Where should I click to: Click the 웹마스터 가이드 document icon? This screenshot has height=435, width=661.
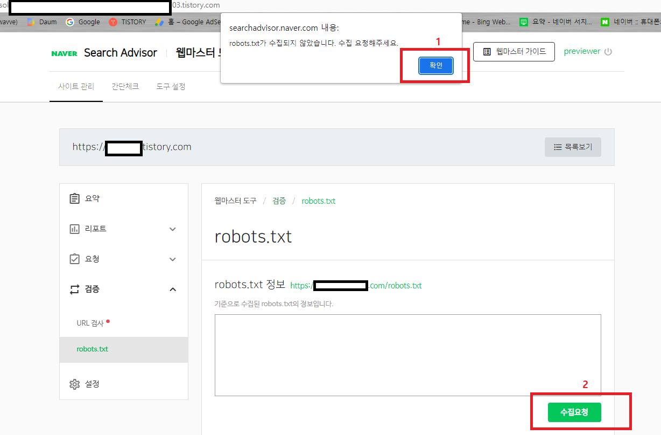[487, 52]
